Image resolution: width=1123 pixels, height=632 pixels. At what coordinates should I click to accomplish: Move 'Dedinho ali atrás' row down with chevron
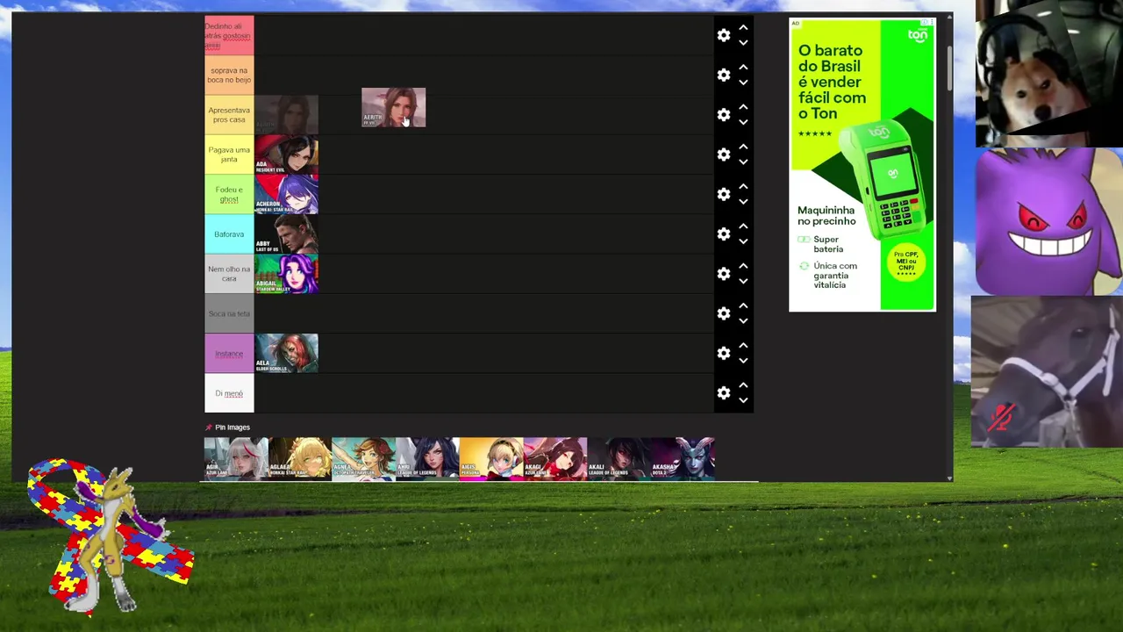tap(743, 43)
